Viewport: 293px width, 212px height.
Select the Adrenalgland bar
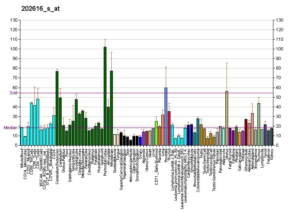[252, 129]
